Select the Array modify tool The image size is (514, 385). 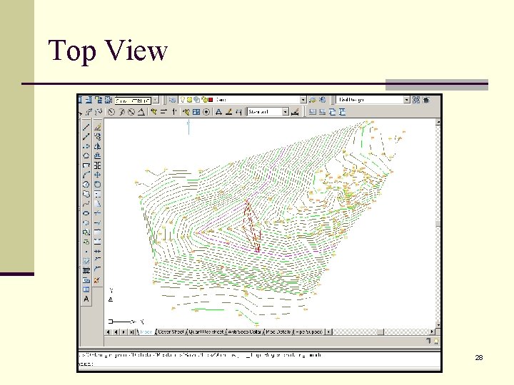97,165
